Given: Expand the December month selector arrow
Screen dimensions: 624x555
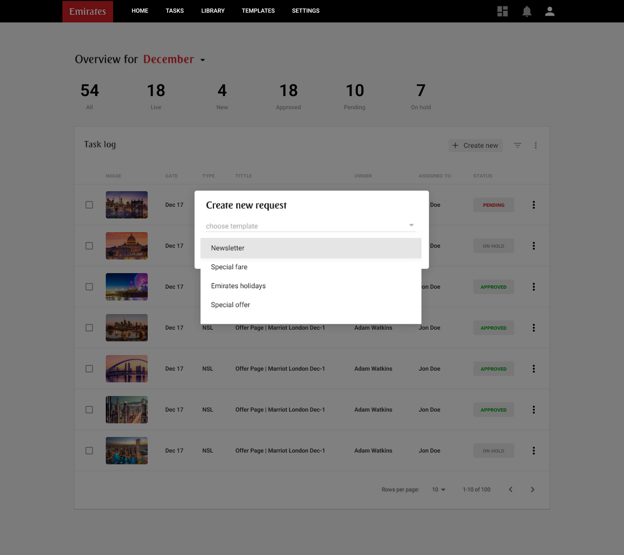Looking at the screenshot, I should pyautogui.click(x=203, y=60).
